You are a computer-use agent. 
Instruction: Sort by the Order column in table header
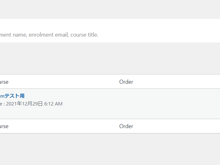coord(126,82)
